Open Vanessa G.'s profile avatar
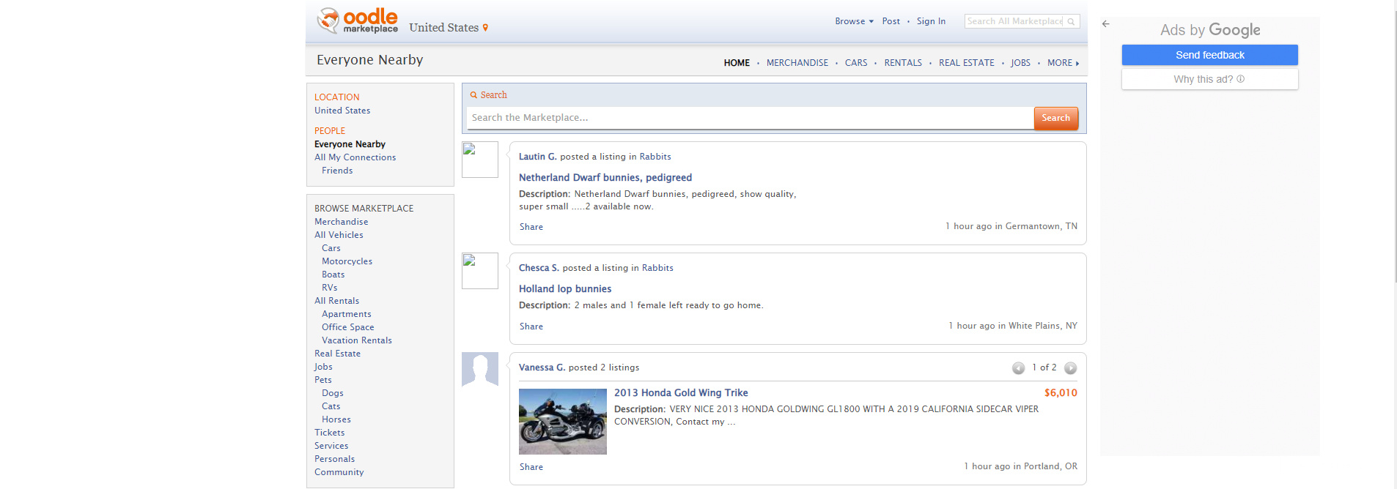 (x=480, y=369)
